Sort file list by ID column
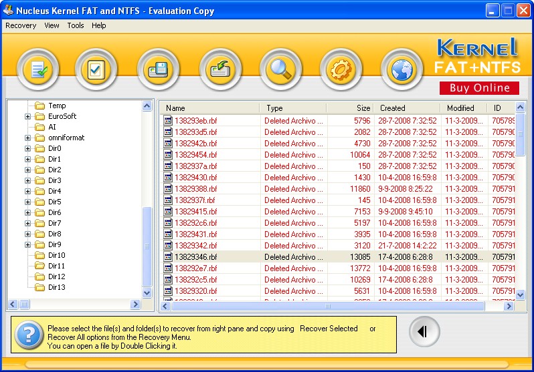 pyautogui.click(x=501, y=108)
